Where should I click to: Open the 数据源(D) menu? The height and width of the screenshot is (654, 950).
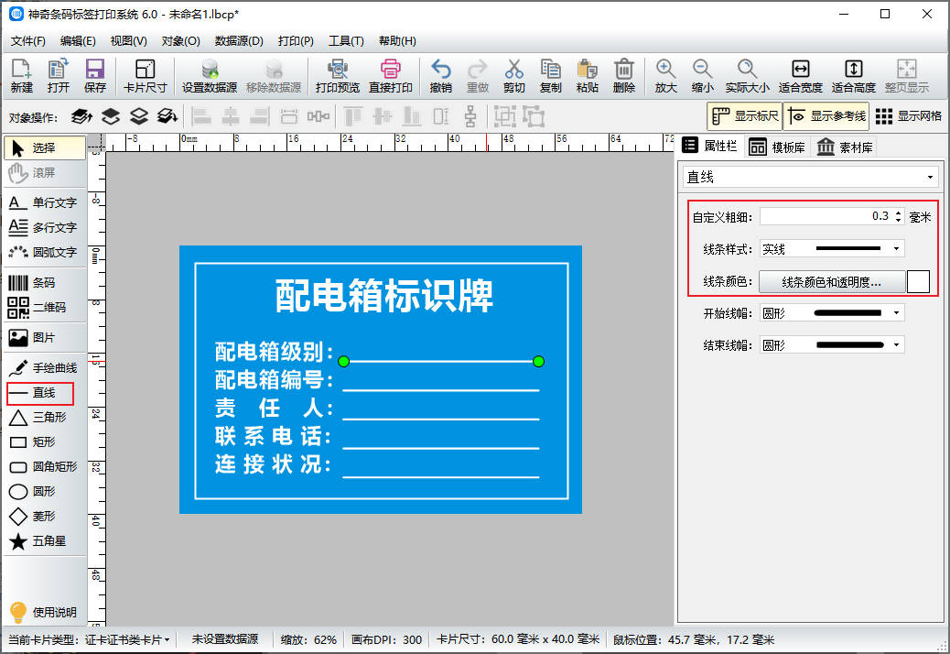[239, 41]
